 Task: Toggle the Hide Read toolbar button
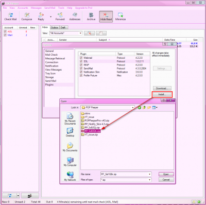point(106,16)
